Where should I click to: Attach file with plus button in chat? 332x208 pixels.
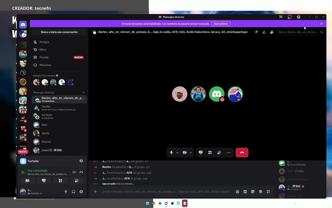click(x=95, y=192)
